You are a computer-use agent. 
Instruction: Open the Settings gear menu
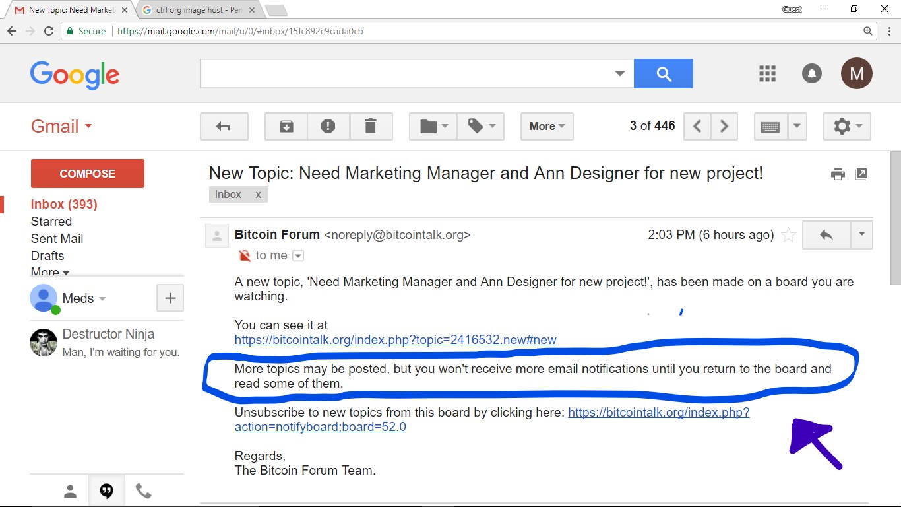[x=848, y=127]
